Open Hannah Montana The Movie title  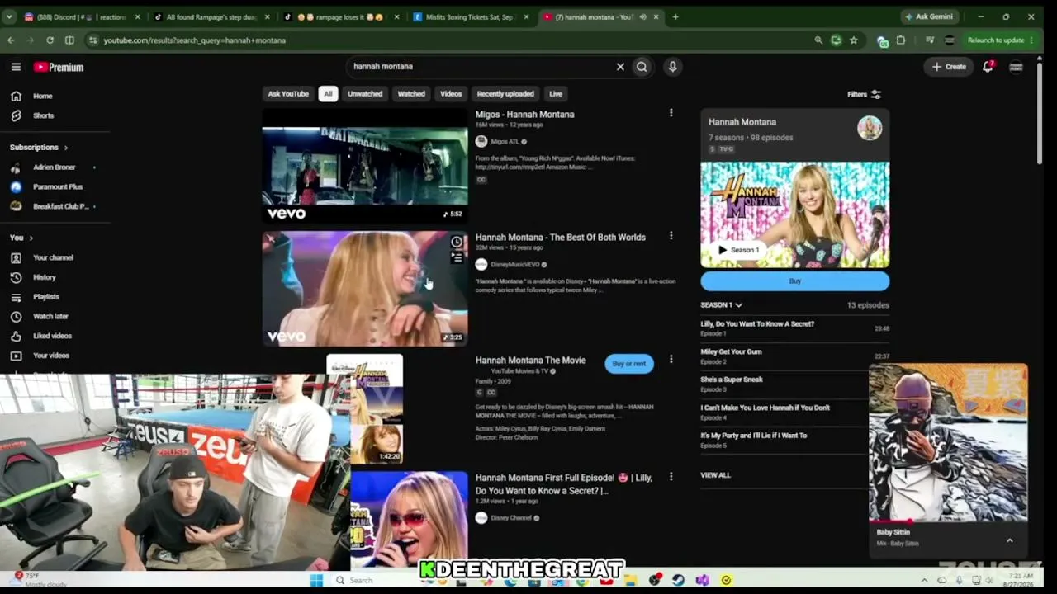(x=530, y=361)
